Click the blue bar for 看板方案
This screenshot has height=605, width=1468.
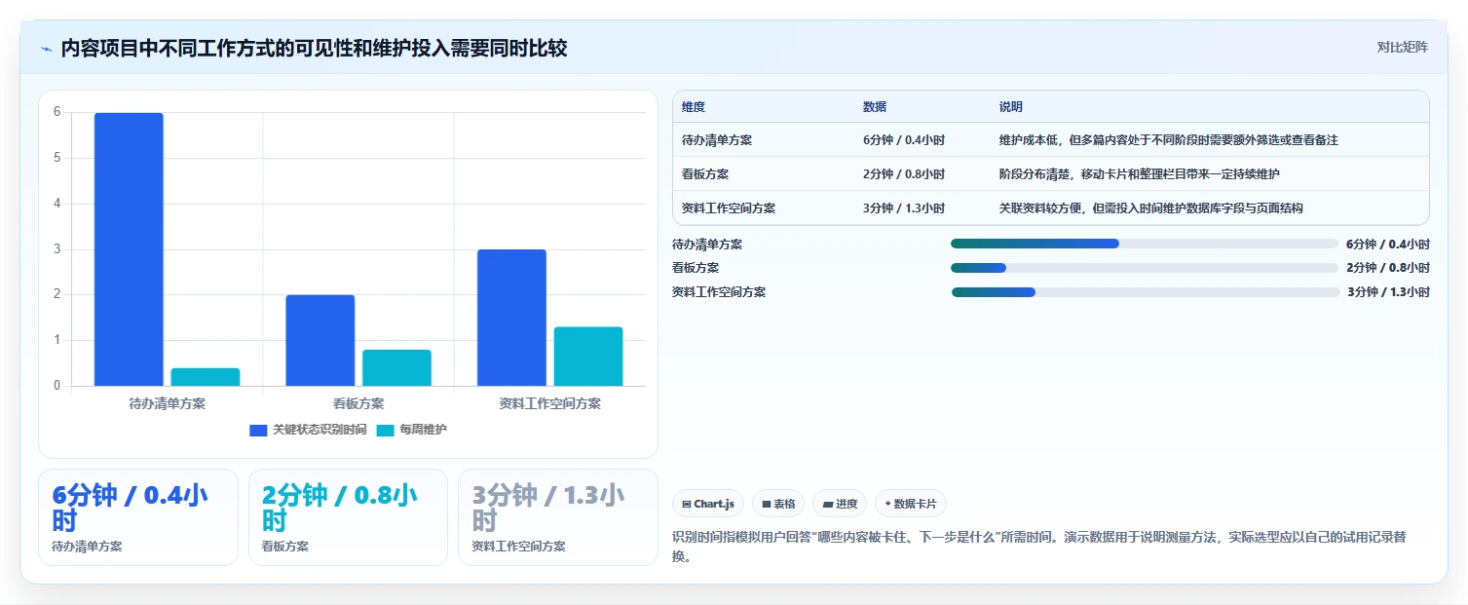point(320,340)
